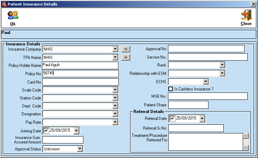The image size is (258, 158).
Task: Click the Patient Share input box
Action: coord(188,105)
